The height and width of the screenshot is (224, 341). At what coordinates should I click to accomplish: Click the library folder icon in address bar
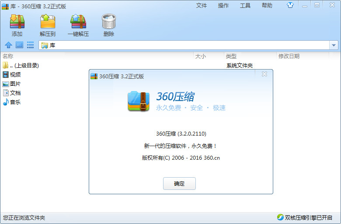click(x=44, y=45)
